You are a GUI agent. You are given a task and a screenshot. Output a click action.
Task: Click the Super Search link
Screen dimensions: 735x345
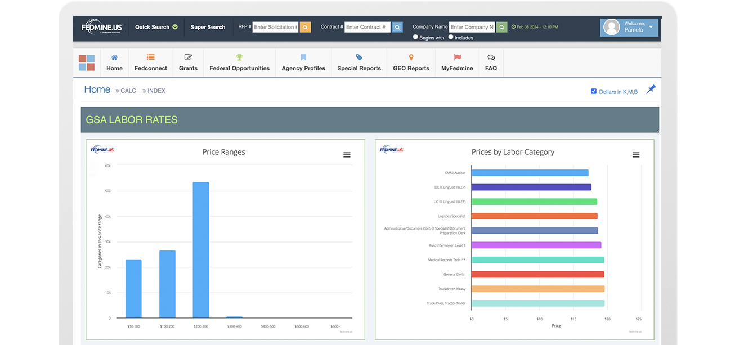point(208,27)
